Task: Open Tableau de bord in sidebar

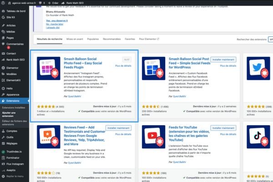Action: (16, 10)
